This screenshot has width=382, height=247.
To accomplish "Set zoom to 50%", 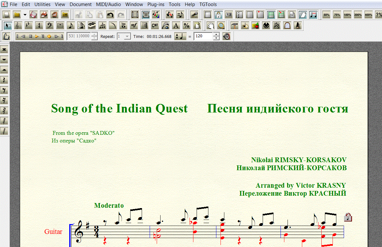I will (x=326, y=15).
